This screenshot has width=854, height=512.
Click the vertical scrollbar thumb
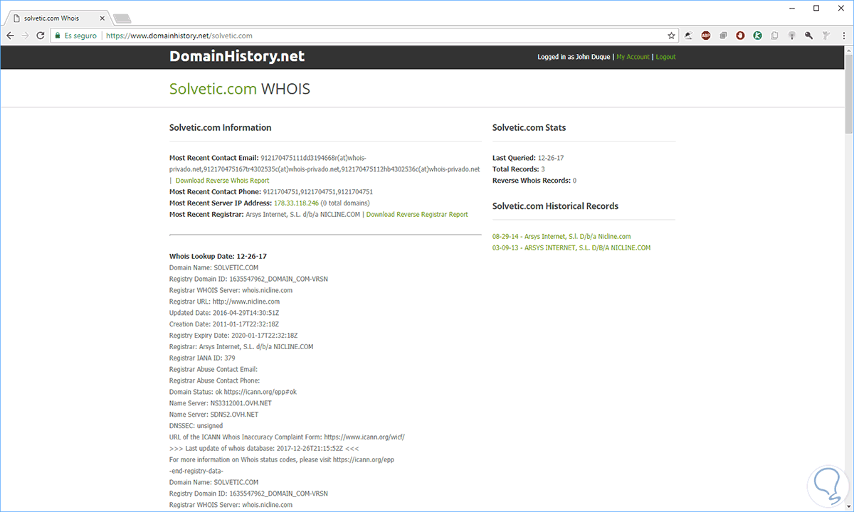click(x=848, y=95)
